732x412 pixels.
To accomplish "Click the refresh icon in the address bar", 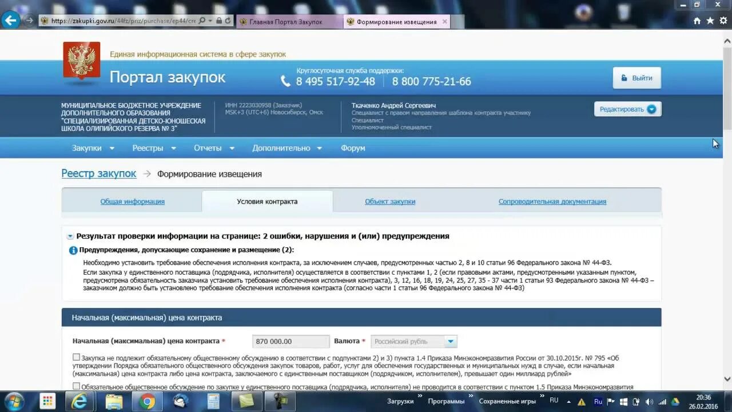I will point(228,21).
